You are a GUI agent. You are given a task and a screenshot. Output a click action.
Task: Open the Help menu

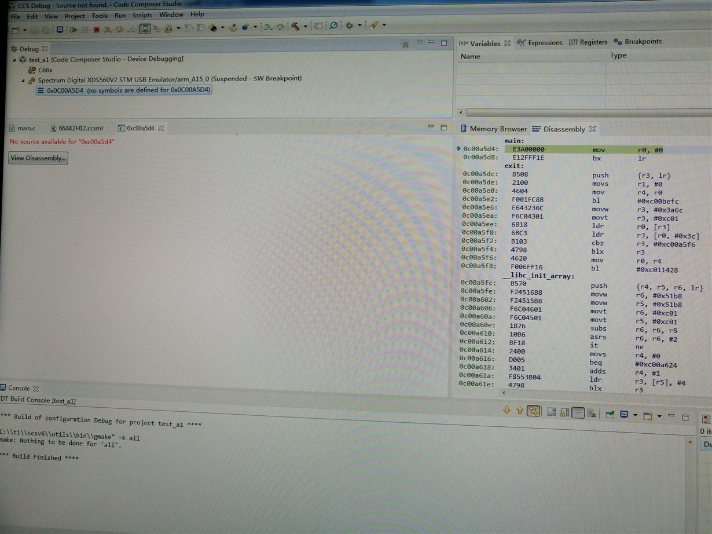click(197, 14)
